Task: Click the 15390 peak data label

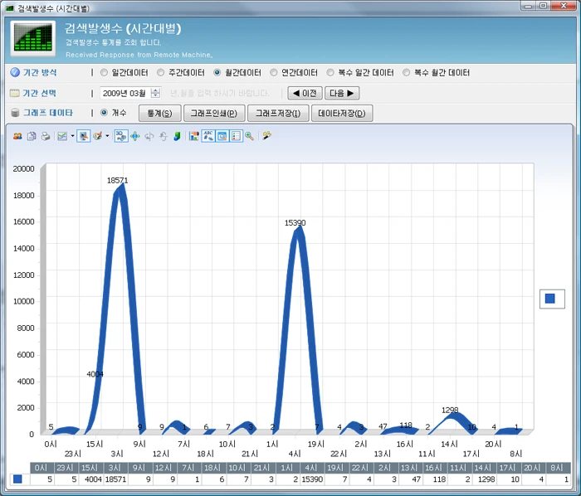Action: point(295,223)
